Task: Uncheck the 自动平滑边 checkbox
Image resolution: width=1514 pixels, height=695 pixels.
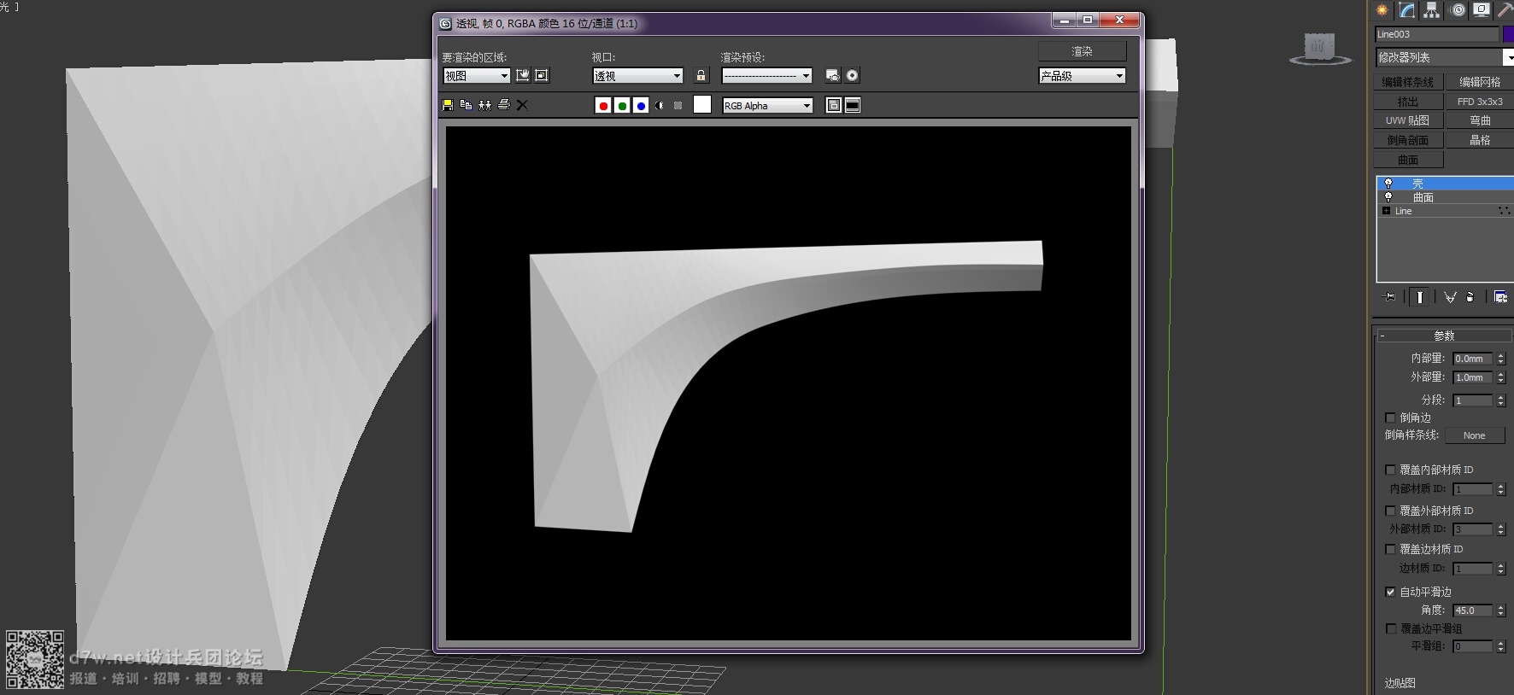Action: (1390, 592)
